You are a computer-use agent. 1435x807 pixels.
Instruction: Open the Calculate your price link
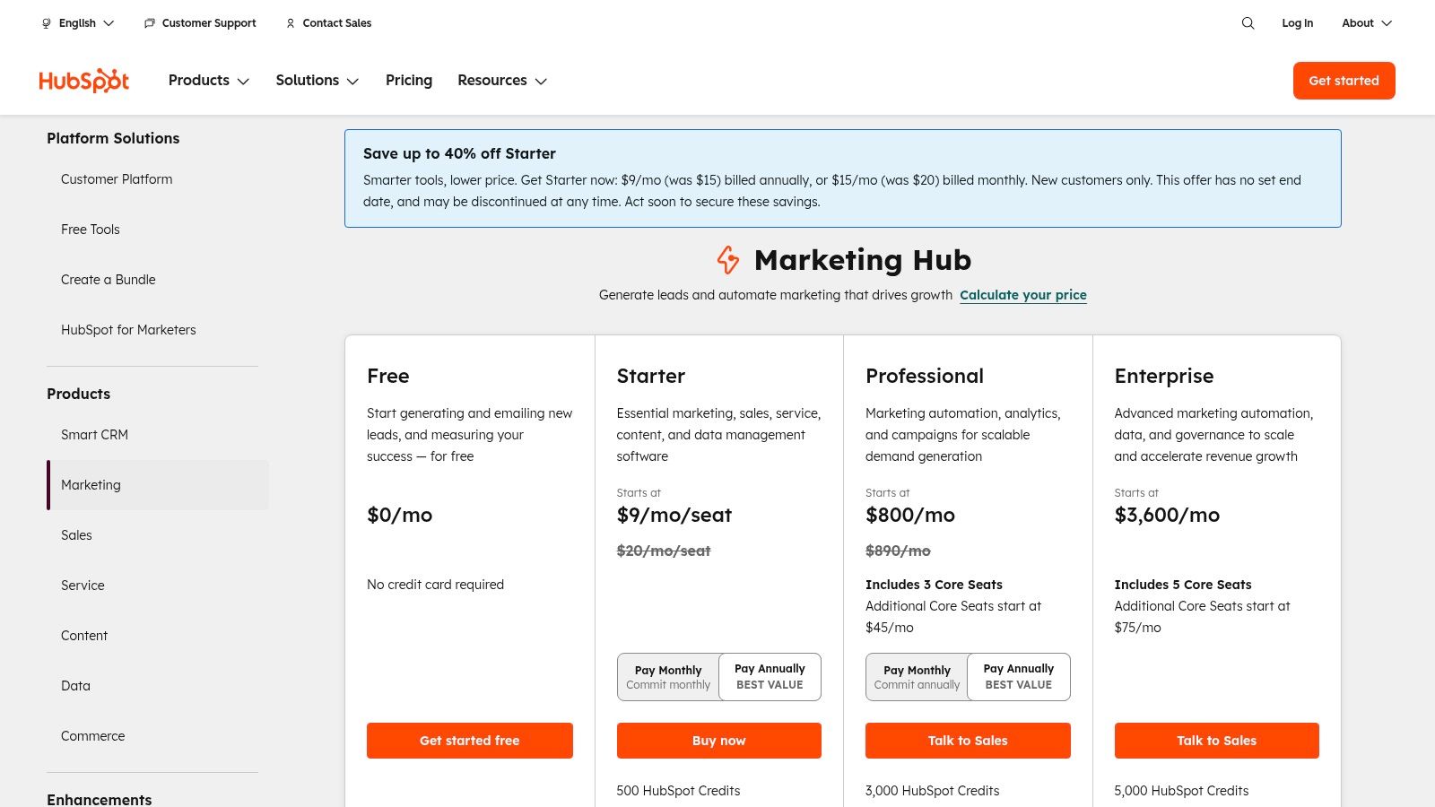pyautogui.click(x=1023, y=295)
